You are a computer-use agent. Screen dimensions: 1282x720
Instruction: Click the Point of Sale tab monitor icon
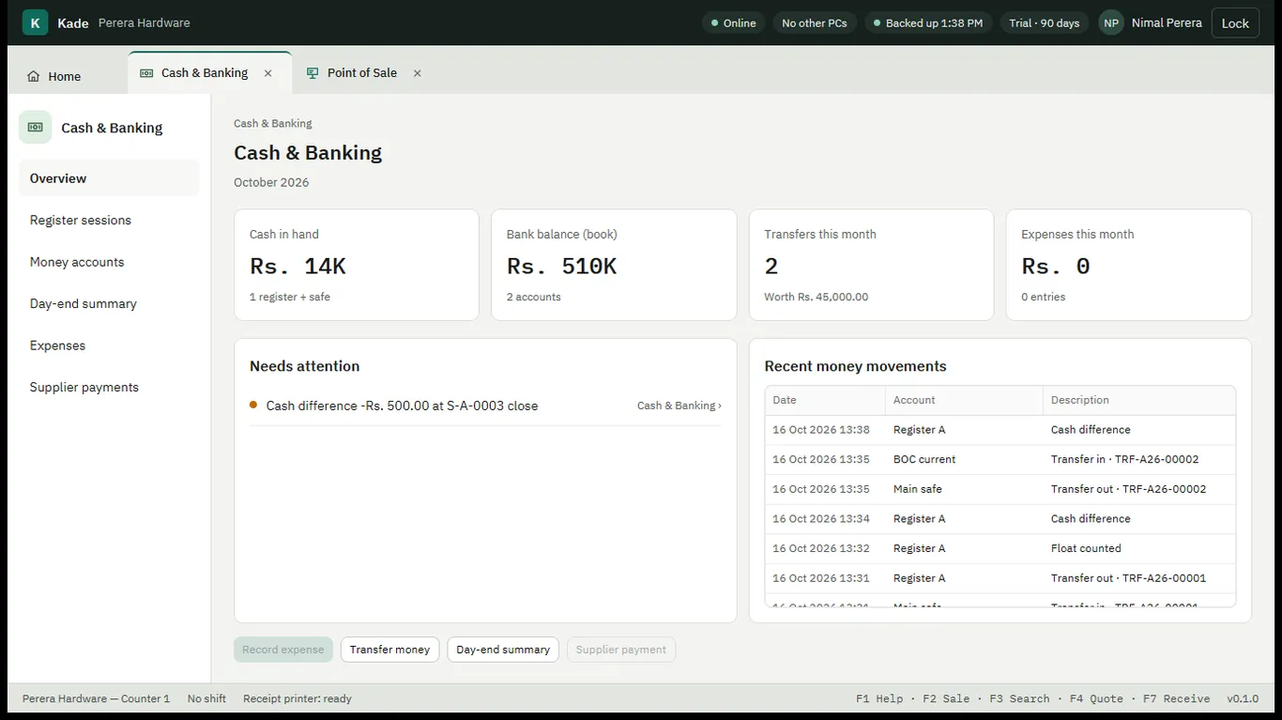[313, 73]
